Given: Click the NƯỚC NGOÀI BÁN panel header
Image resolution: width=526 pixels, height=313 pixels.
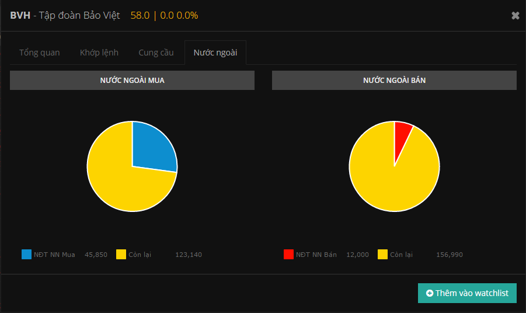Looking at the screenshot, I should 394,81.
